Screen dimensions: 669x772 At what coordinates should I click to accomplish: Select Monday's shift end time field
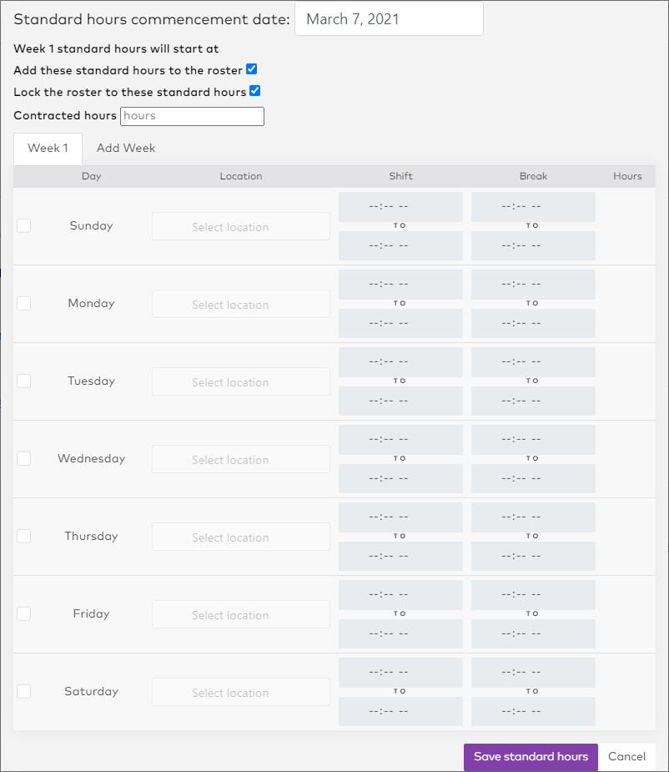pyautogui.click(x=400, y=323)
